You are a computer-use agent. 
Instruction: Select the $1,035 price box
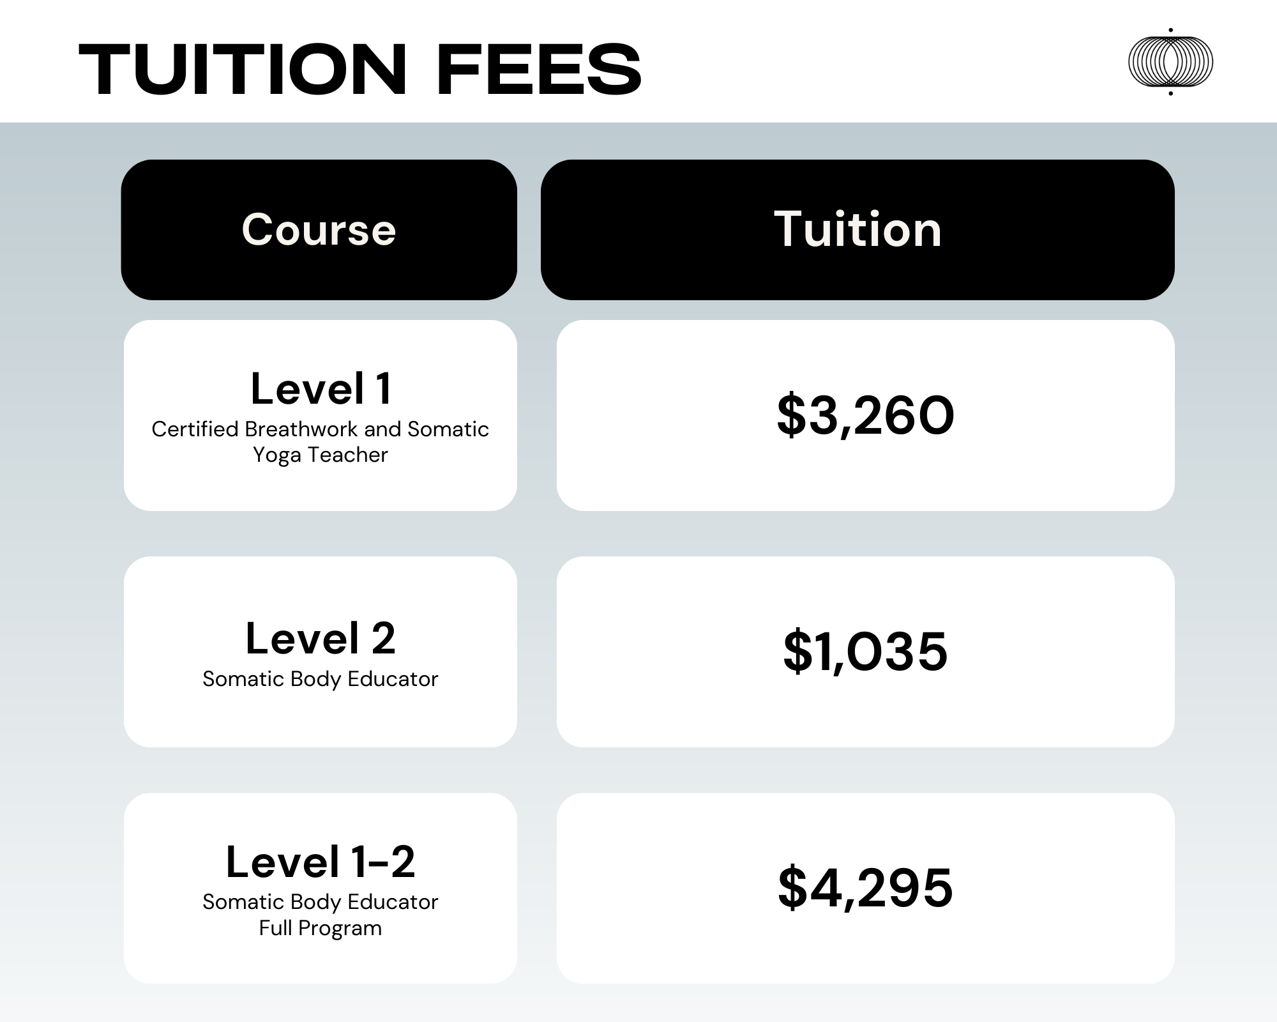click(865, 652)
